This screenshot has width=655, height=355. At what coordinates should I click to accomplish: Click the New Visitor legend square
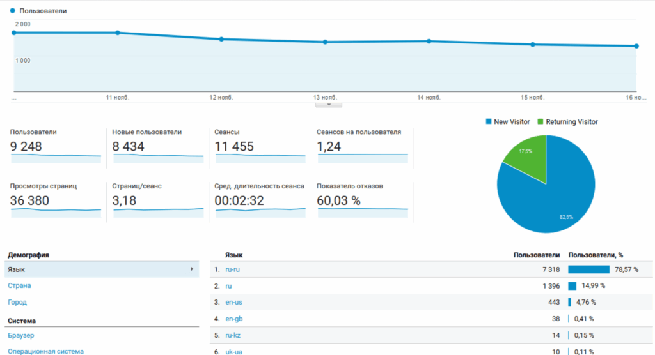[x=489, y=121]
